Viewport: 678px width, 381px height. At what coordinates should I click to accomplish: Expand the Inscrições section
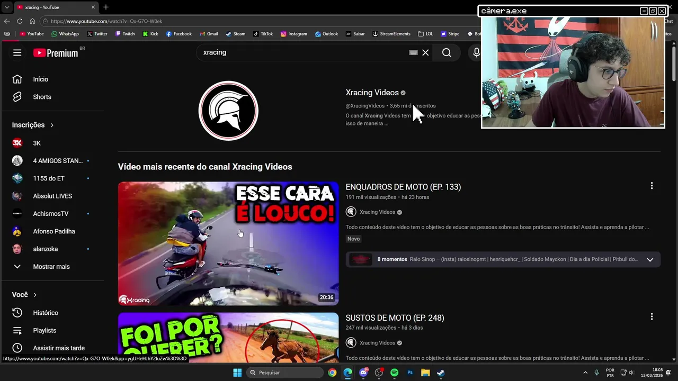33,125
